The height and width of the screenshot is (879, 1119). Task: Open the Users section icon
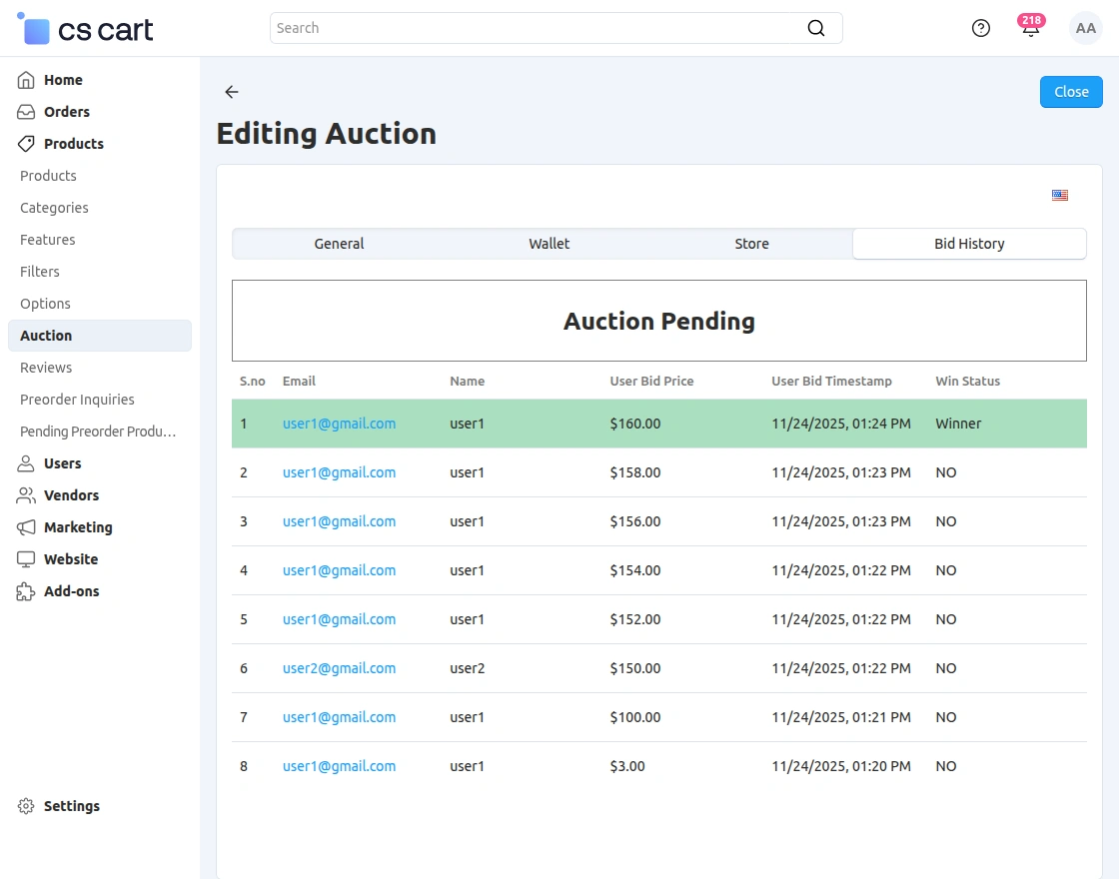[26, 462]
